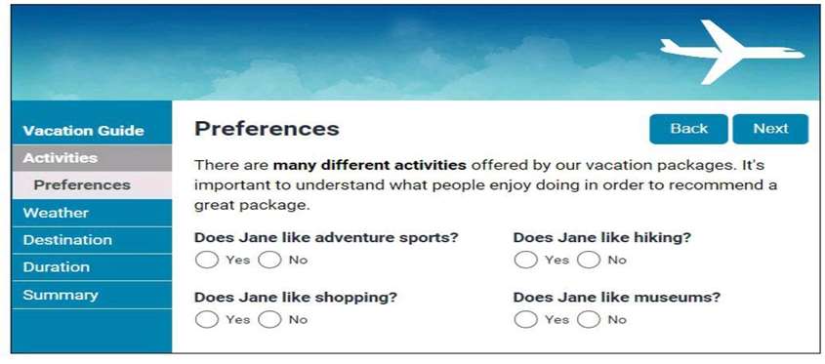This screenshot has width=825, height=364.
Task: Select No for adventure sports
Action: pos(269,260)
